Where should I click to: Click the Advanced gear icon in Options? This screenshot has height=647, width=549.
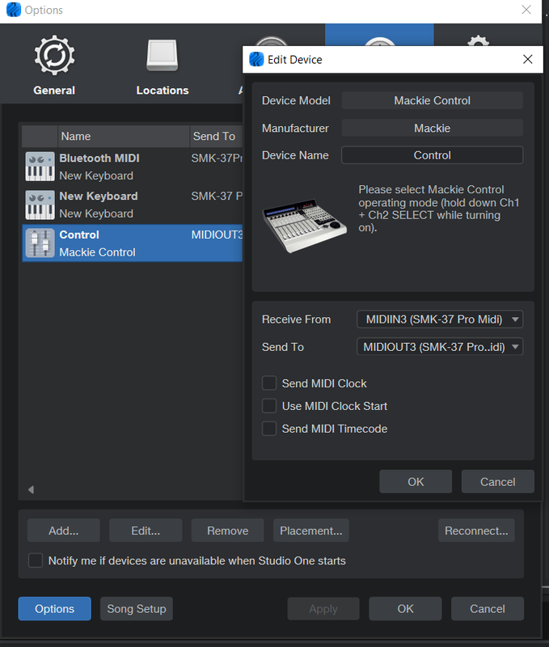tap(478, 40)
